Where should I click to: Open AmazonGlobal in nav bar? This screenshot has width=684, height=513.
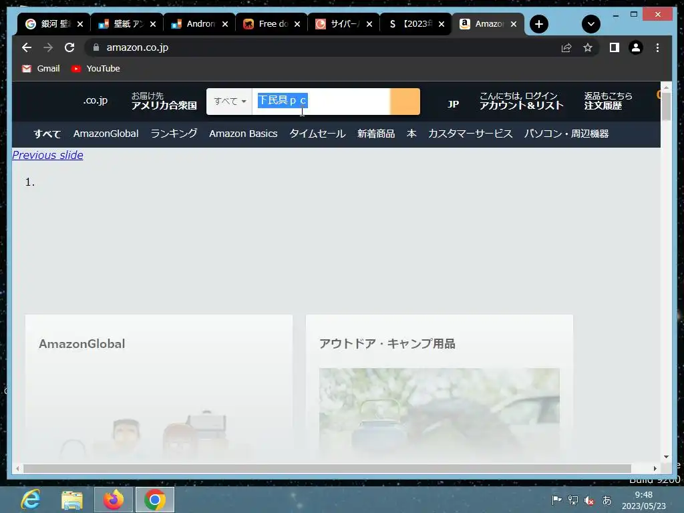[x=106, y=134]
